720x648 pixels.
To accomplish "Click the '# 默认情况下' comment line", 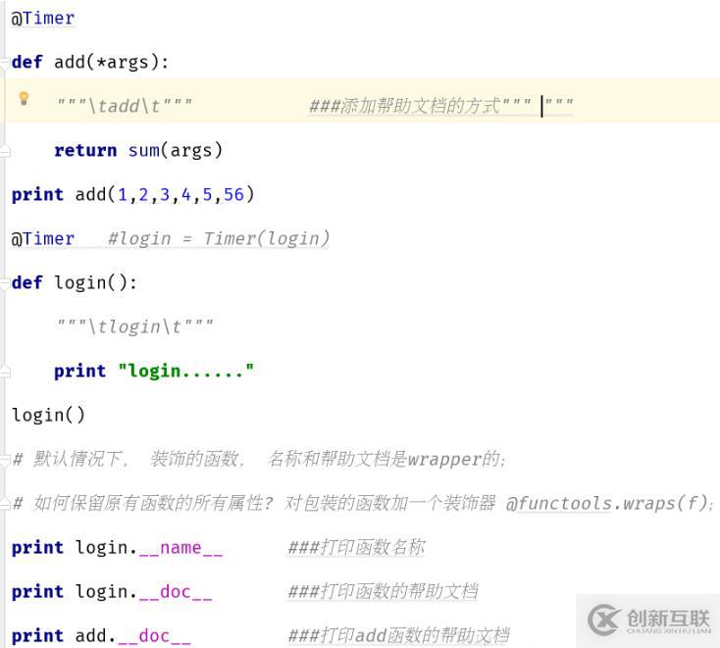I will click(x=259, y=459).
